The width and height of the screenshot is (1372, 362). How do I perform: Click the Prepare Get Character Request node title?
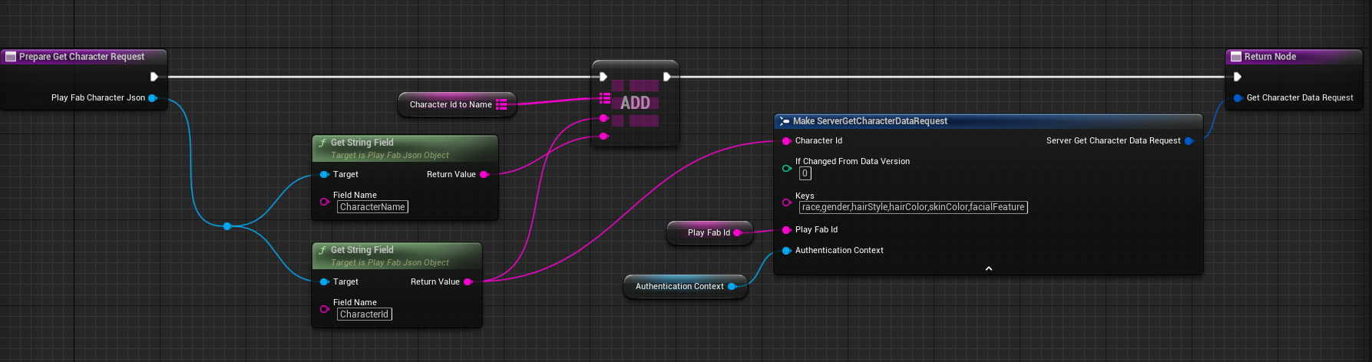click(x=81, y=57)
